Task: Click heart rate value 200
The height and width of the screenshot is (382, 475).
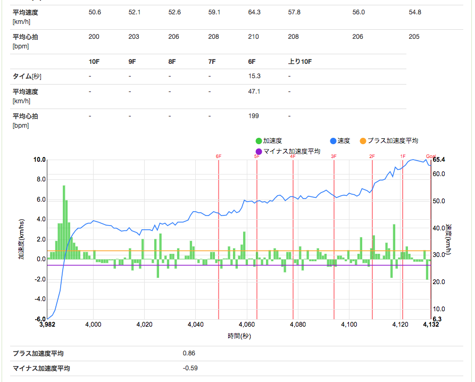Action: click(x=94, y=37)
